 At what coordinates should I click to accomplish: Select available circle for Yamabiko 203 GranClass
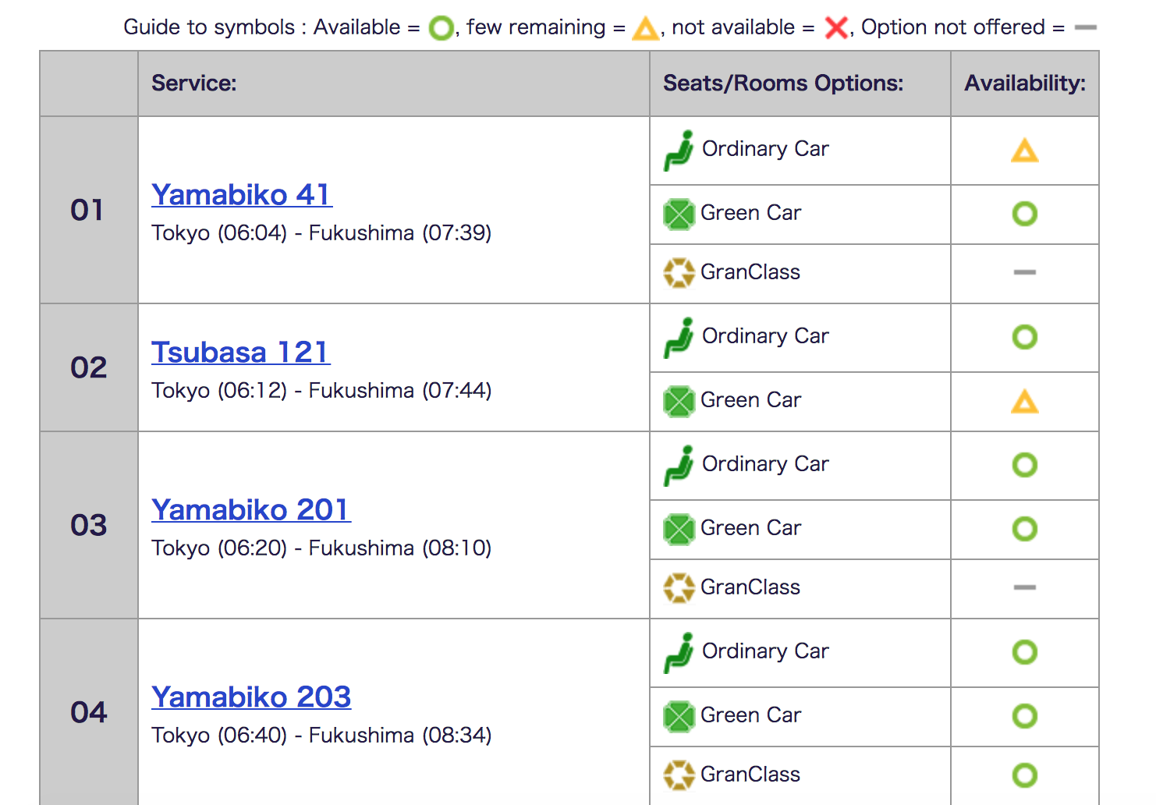[x=1024, y=775]
